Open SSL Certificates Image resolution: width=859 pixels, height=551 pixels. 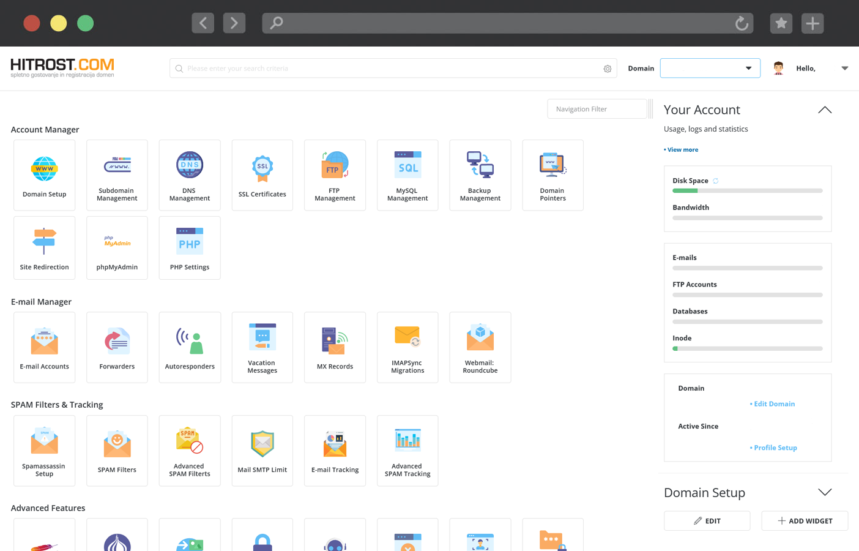262,175
